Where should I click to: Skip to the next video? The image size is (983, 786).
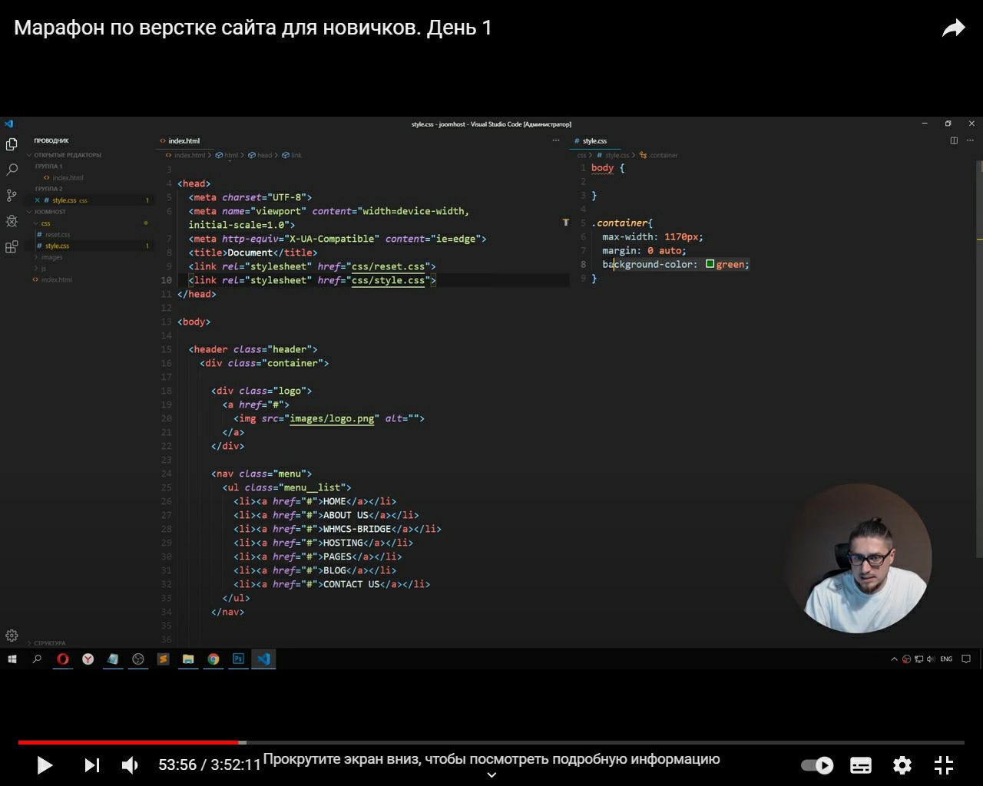91,765
